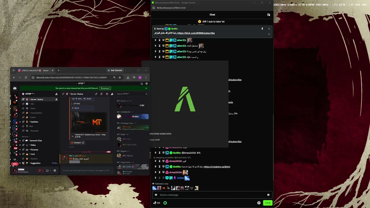
Task: Open the MT server banner image thumbnail
Action: point(89,122)
